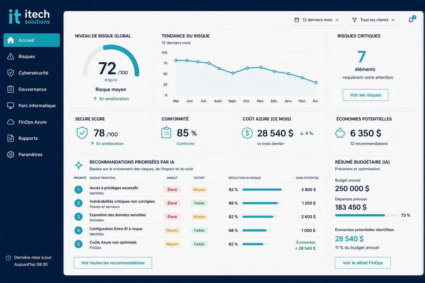Click the Paramètres gear icon

(11, 154)
